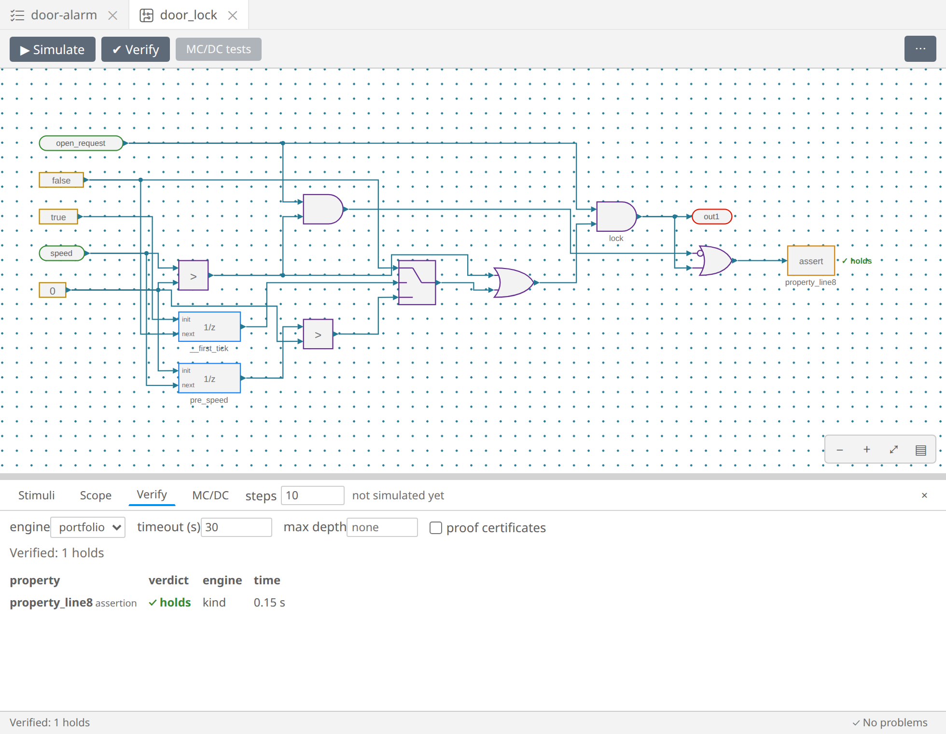Screen dimensions: 946x734
Task: Open the Scope panel tab
Action: pyautogui.click(x=96, y=495)
